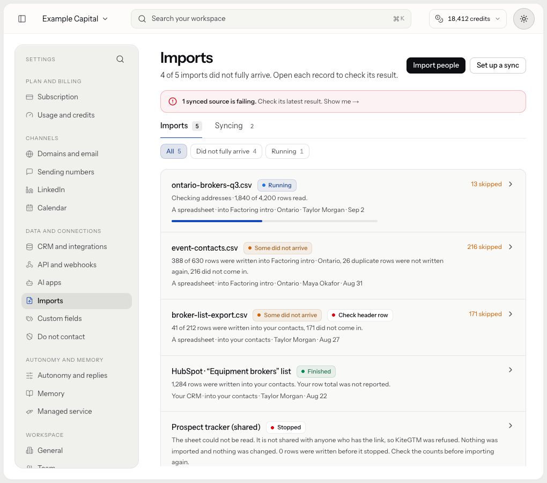Click the Finished status badge
Screen dimensions: 547x483
pos(316,372)
